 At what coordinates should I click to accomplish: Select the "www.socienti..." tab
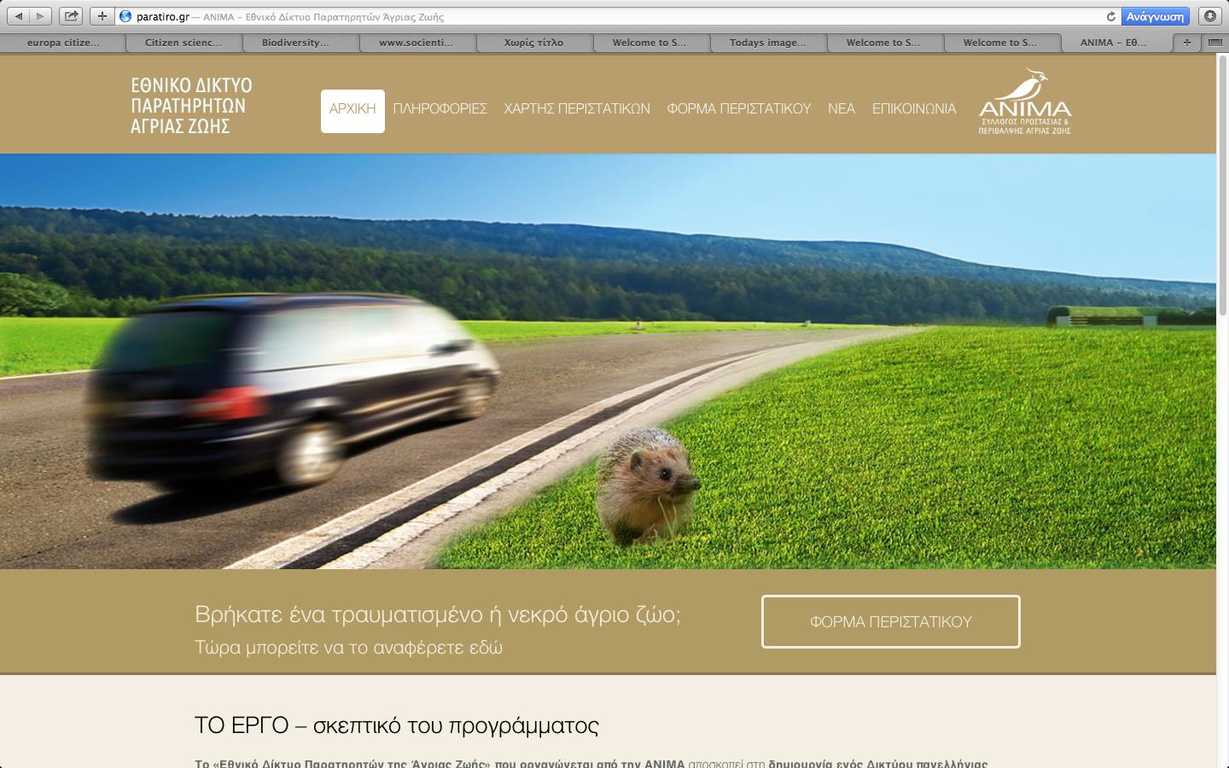(x=417, y=43)
